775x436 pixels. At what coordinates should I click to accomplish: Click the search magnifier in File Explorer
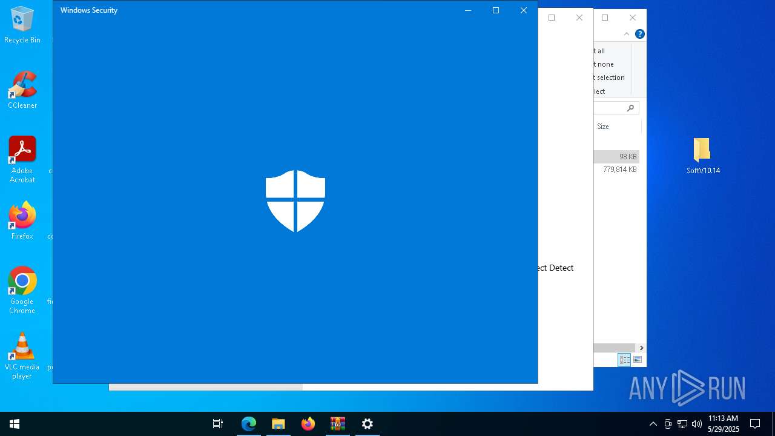(x=630, y=108)
